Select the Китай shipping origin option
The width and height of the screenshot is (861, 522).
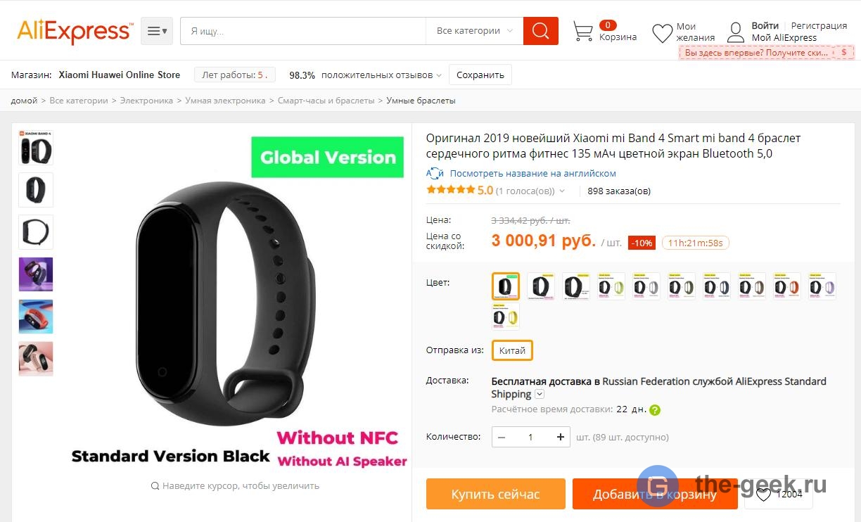[512, 350]
